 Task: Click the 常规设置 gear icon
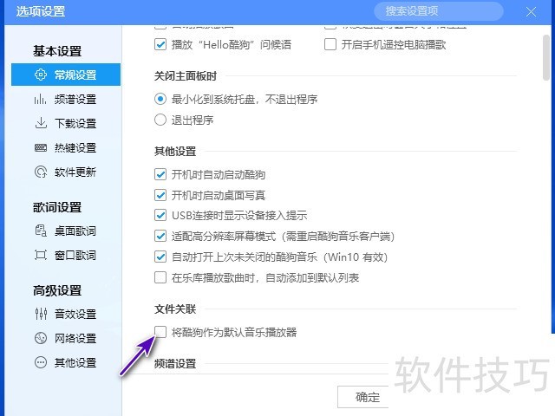click(x=40, y=75)
